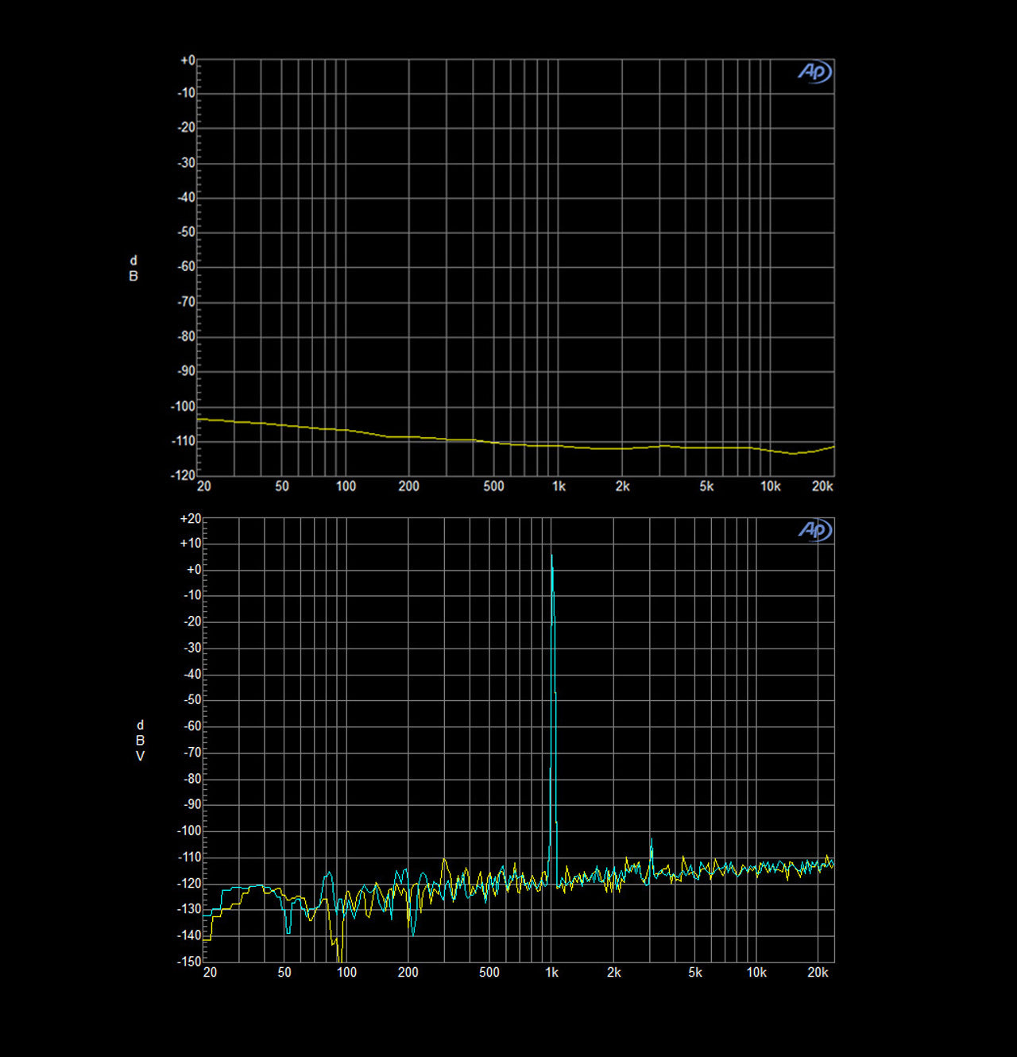
Task: Click the '100' frequency label under upper graph
Action: pos(346,486)
